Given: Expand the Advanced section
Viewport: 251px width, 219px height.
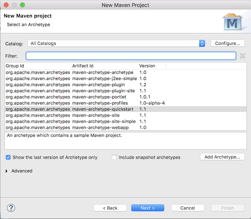Looking at the screenshot, I should [x=6, y=171].
